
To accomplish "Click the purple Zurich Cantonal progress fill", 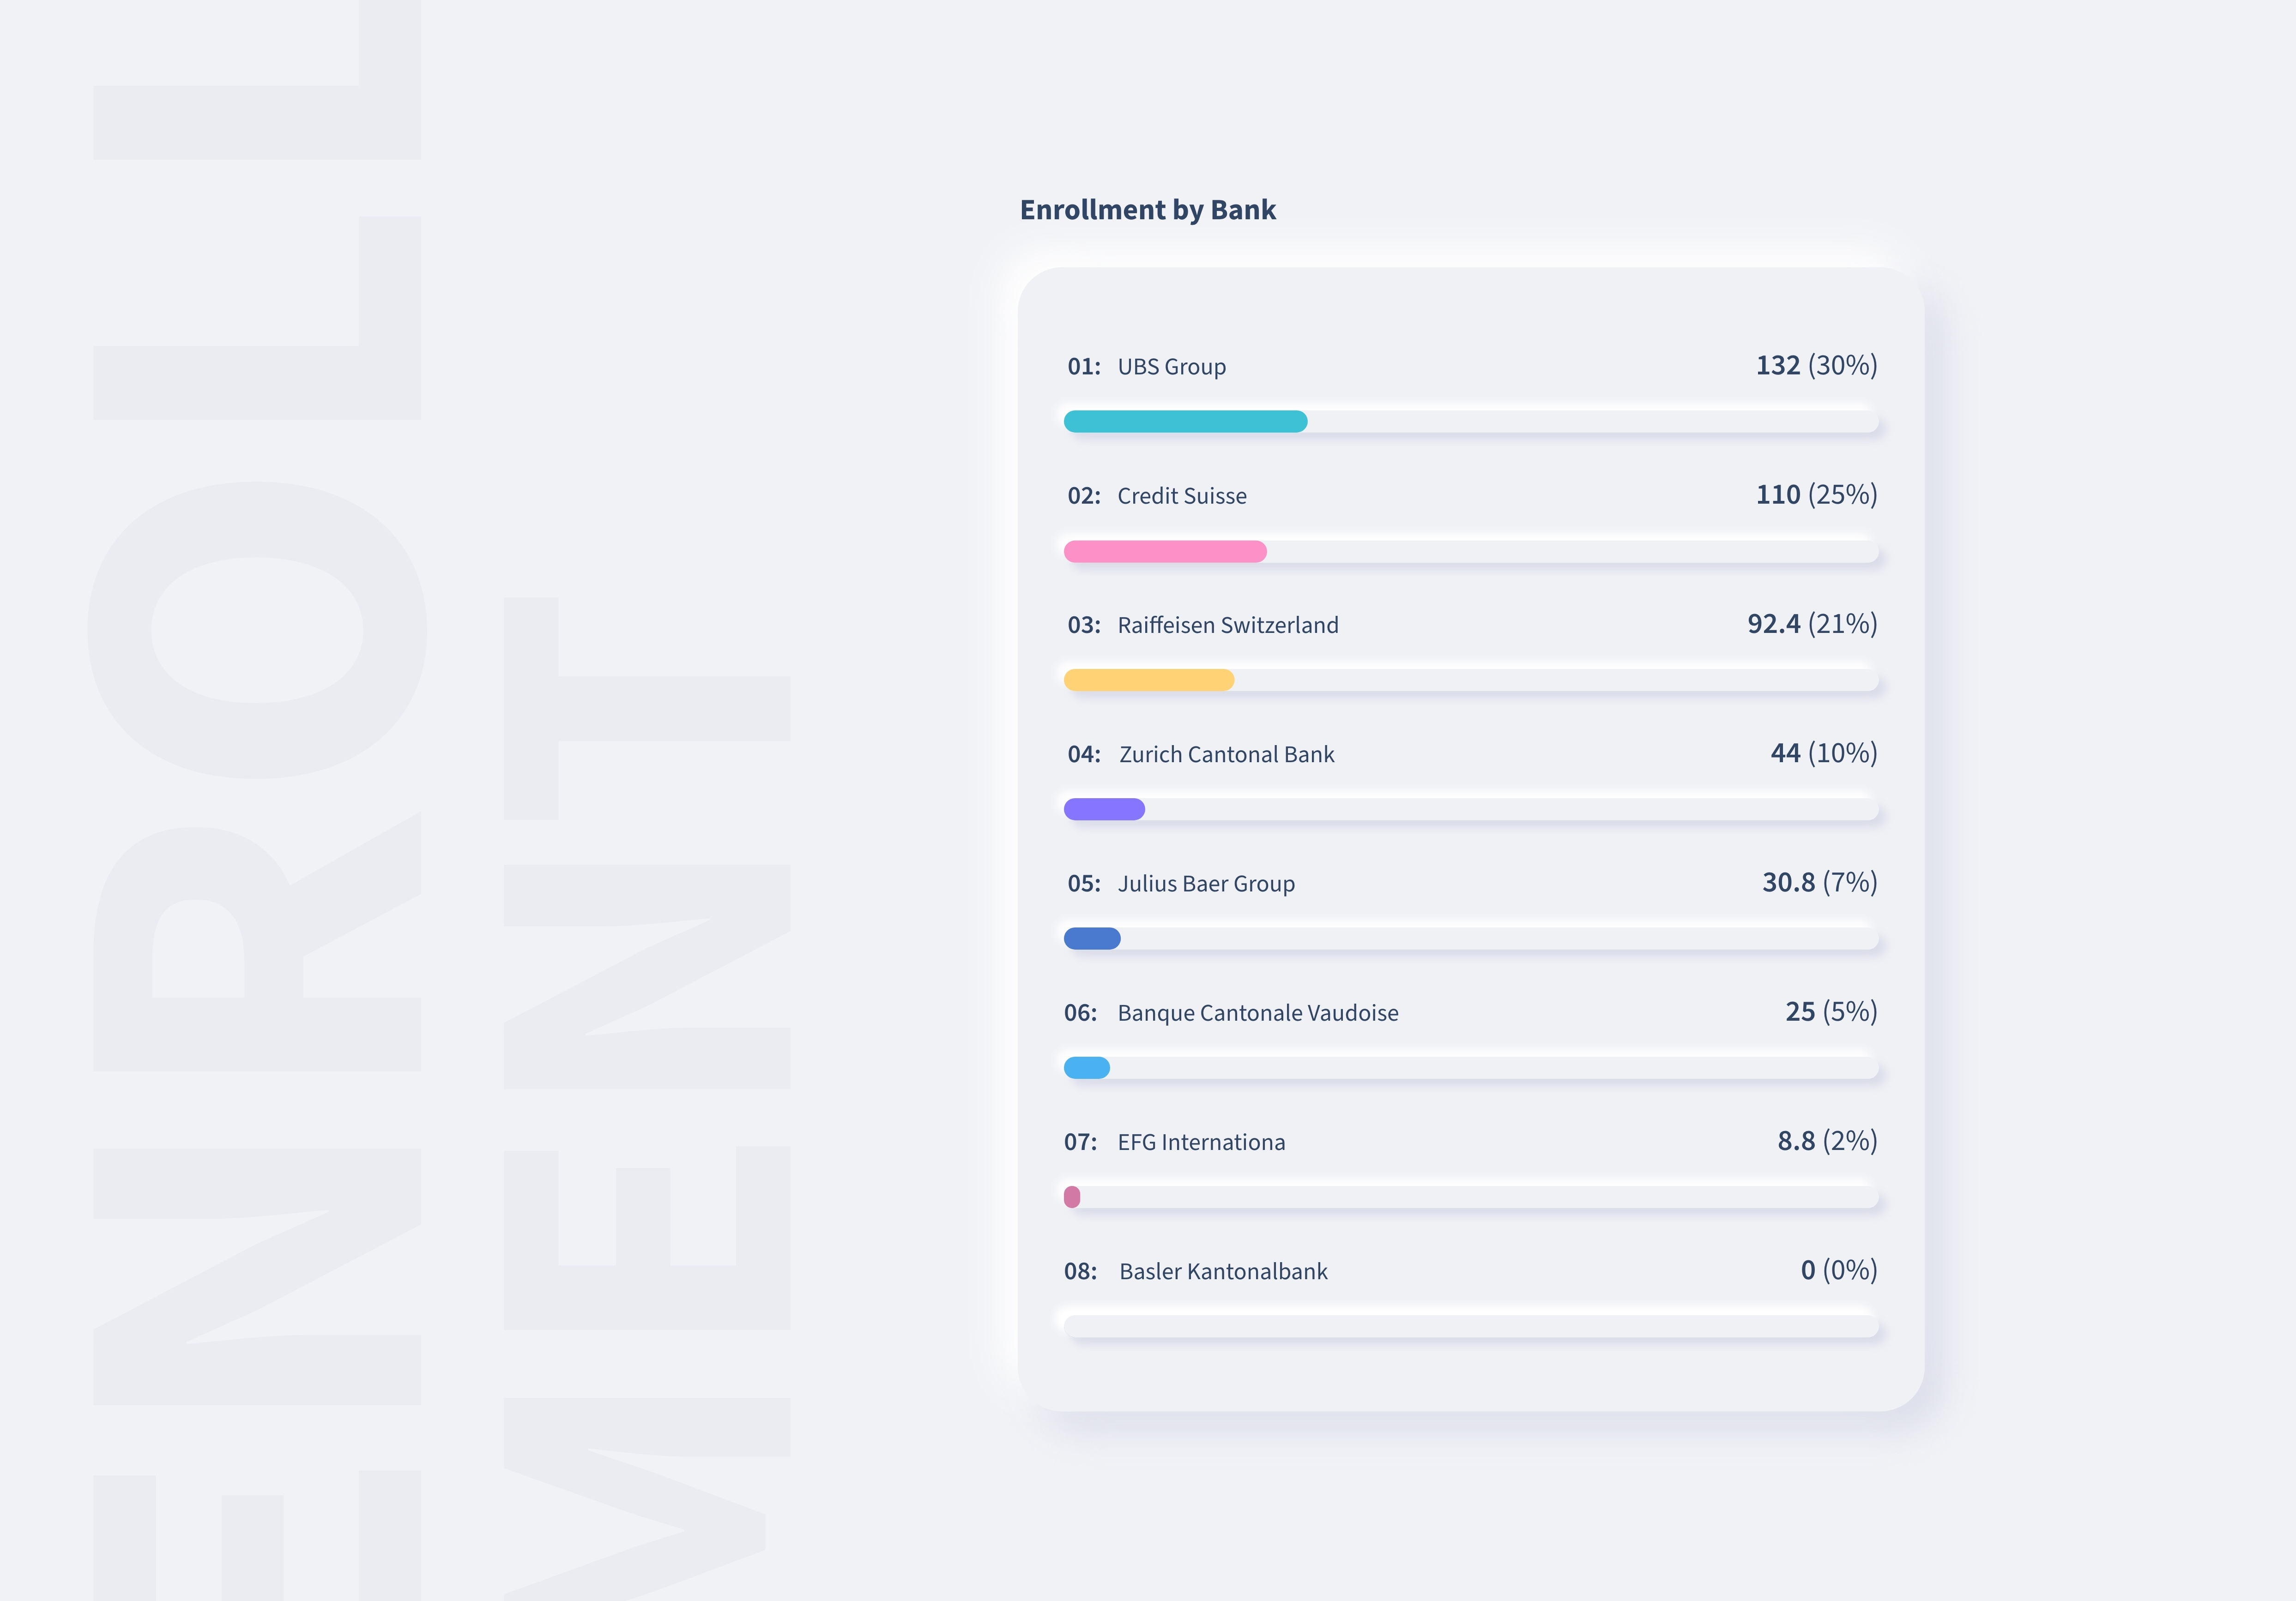I will (x=1104, y=809).
